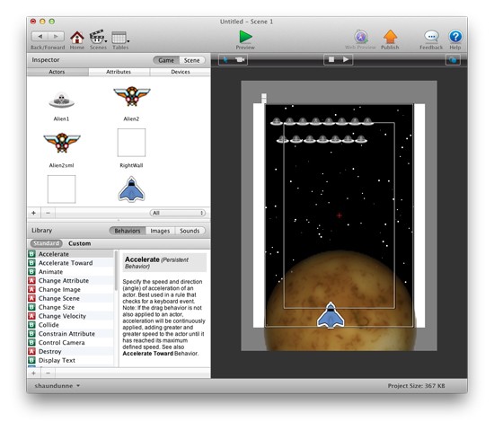Click the behavior list scrollbar
494x430 pixels.
pos(116,271)
